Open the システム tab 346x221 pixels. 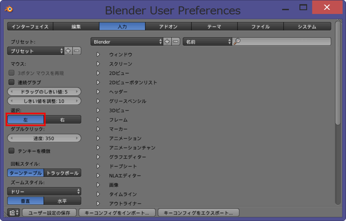coord(307,26)
